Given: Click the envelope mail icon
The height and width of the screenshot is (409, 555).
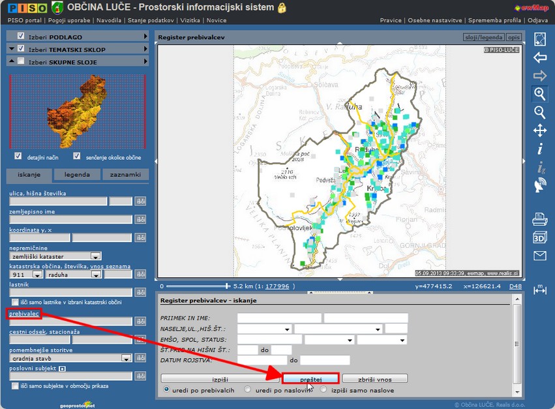Looking at the screenshot, I should click(540, 255).
